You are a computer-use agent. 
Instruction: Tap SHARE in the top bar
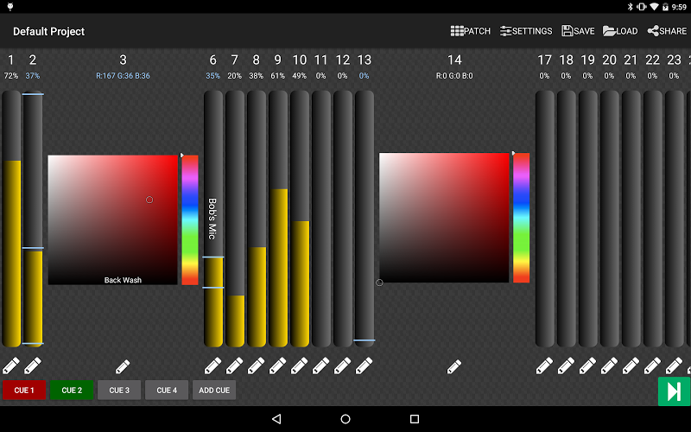click(667, 31)
